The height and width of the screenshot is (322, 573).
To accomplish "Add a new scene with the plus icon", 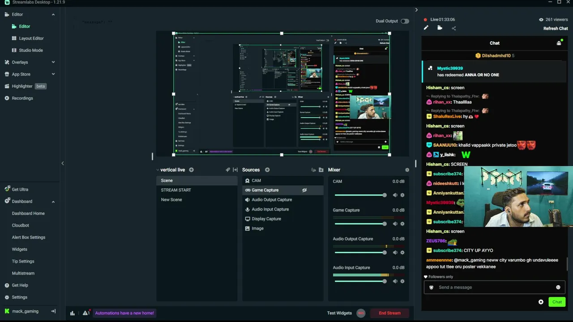I will [191, 170].
